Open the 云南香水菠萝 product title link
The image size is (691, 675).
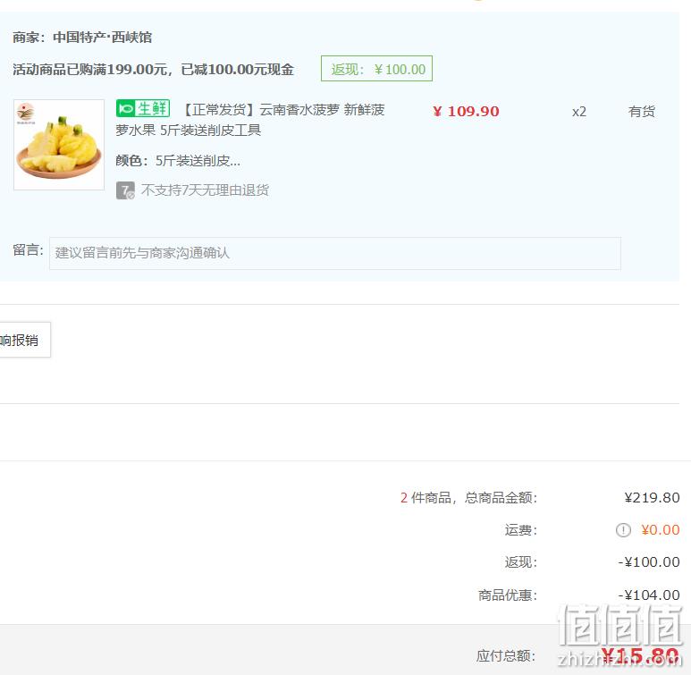pyautogui.click(x=250, y=120)
